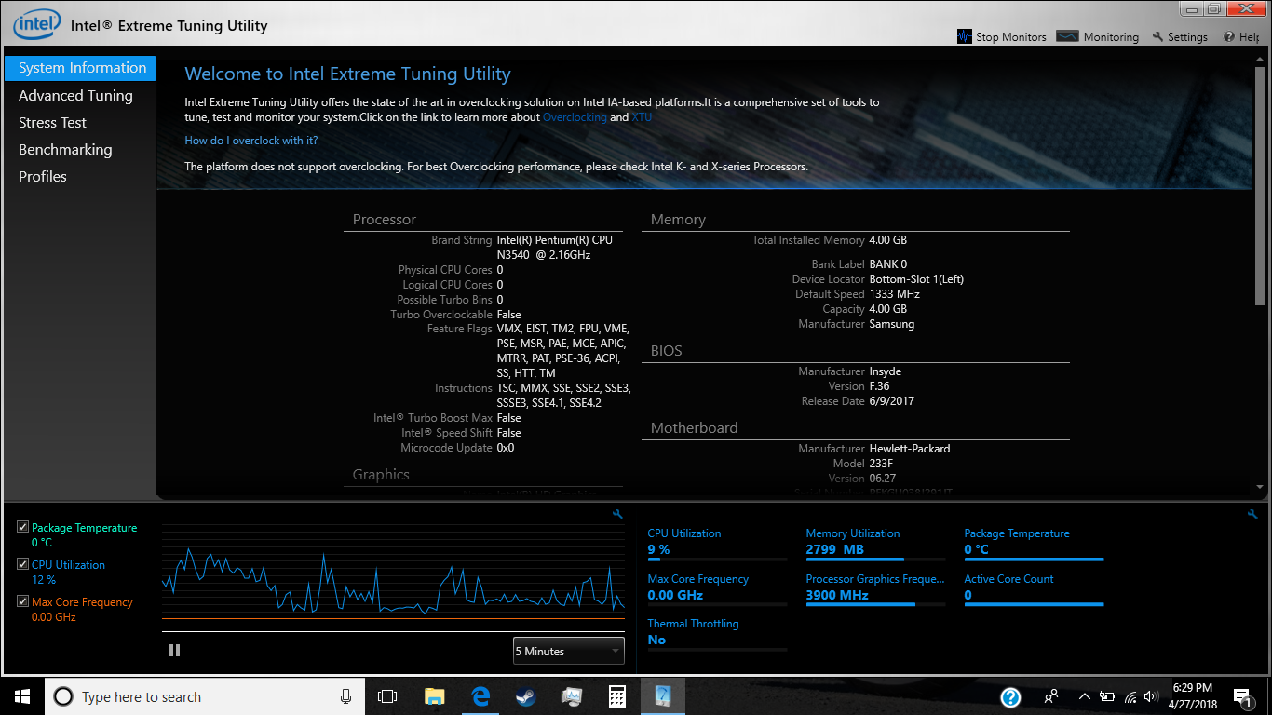Click the 'Insyde' BIOS manufacturer value
Image resolution: width=1272 pixels, height=715 pixels.
pos(886,371)
